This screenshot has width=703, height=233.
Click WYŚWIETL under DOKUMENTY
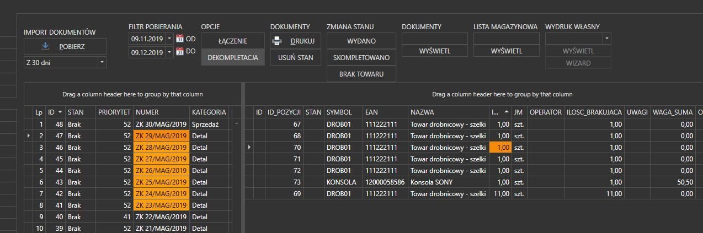click(435, 51)
